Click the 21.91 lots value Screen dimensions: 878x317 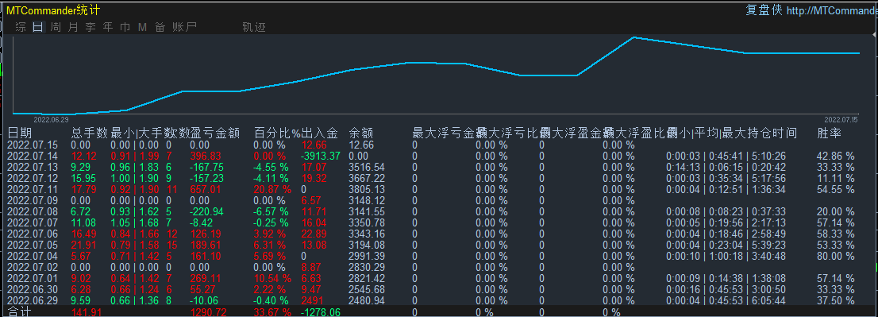coord(84,245)
